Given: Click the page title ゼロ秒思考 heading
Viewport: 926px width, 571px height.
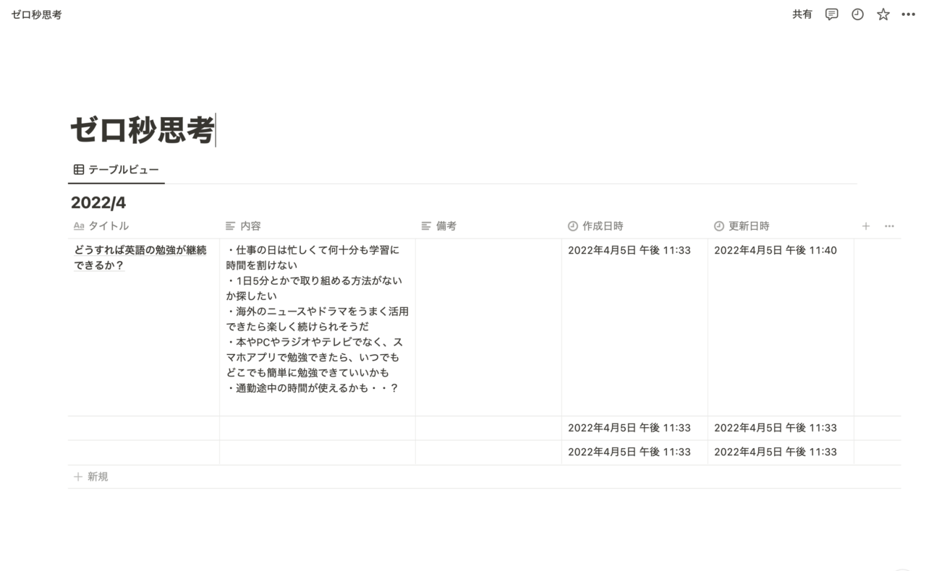Looking at the screenshot, I should (x=143, y=131).
